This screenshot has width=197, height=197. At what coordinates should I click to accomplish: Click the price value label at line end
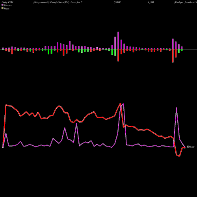click(x=190, y=147)
